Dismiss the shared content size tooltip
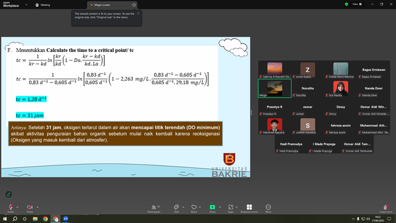The image size is (396, 223). coord(138,14)
